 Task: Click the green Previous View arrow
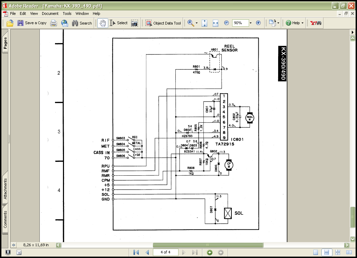pos(210,252)
